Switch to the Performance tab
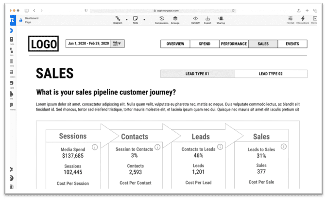The height and width of the screenshot is (200, 327). tap(234, 44)
